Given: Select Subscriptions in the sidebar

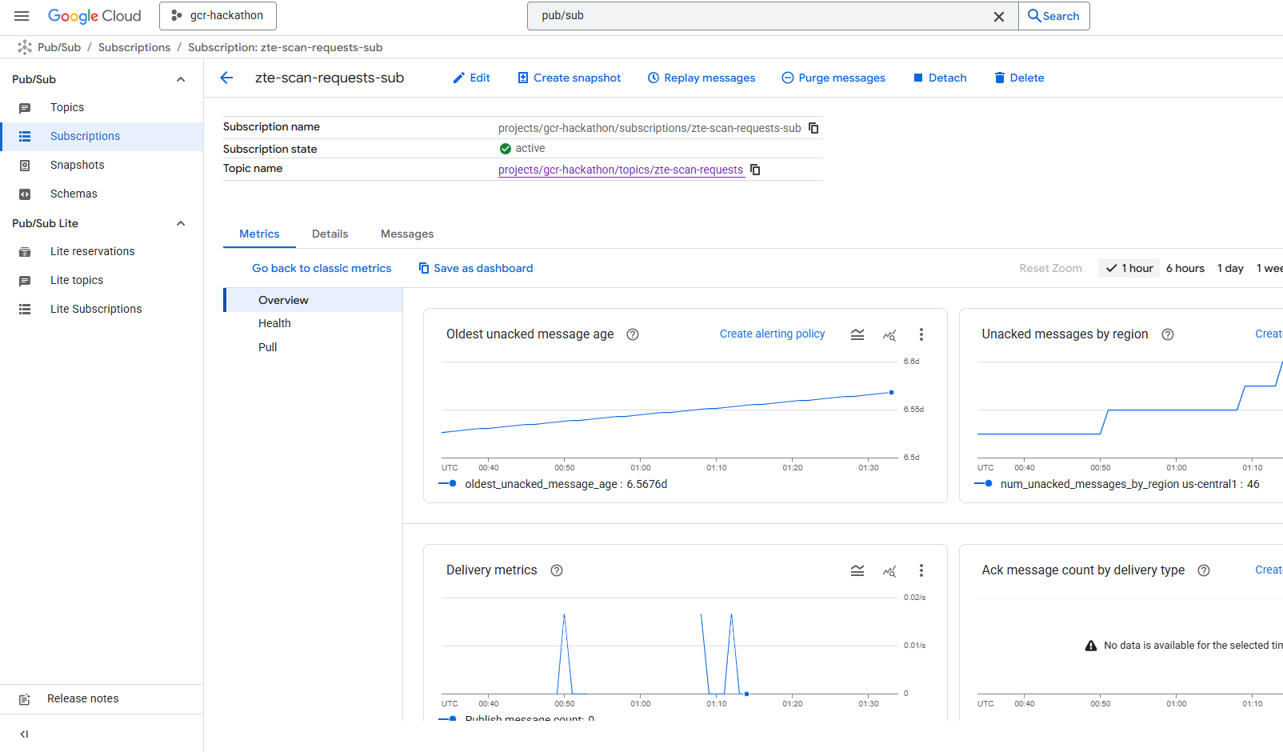Looking at the screenshot, I should [102, 136].
